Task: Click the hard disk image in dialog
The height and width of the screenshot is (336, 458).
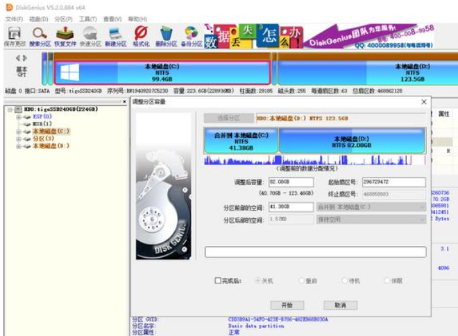Action: pyautogui.click(x=164, y=186)
